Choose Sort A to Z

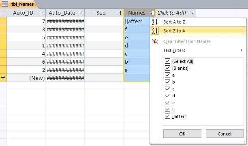(198, 22)
